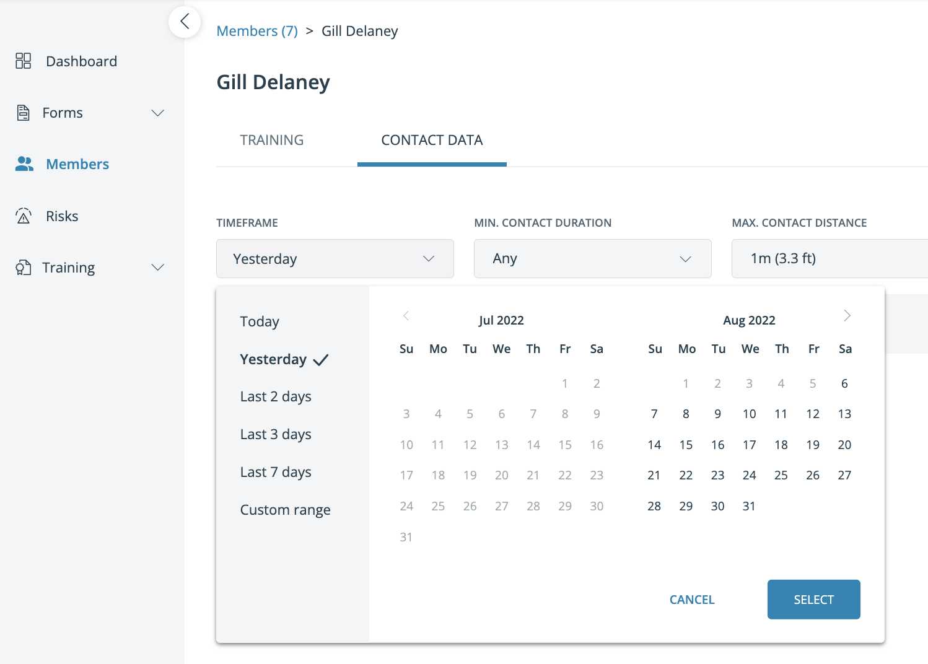Choose the Last 7 days option
This screenshot has width=928, height=664.
[276, 472]
